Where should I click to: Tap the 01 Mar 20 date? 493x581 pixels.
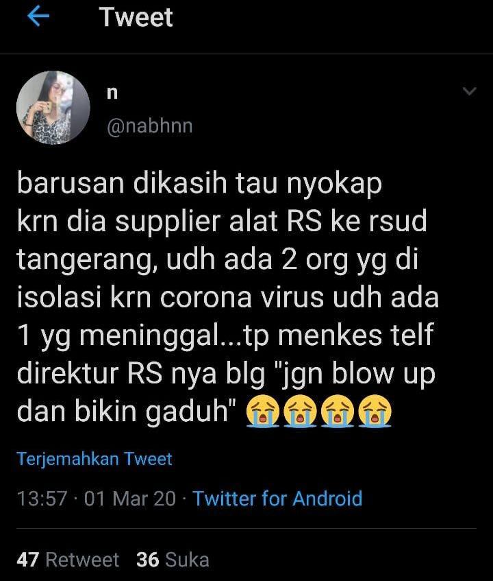tap(130, 499)
